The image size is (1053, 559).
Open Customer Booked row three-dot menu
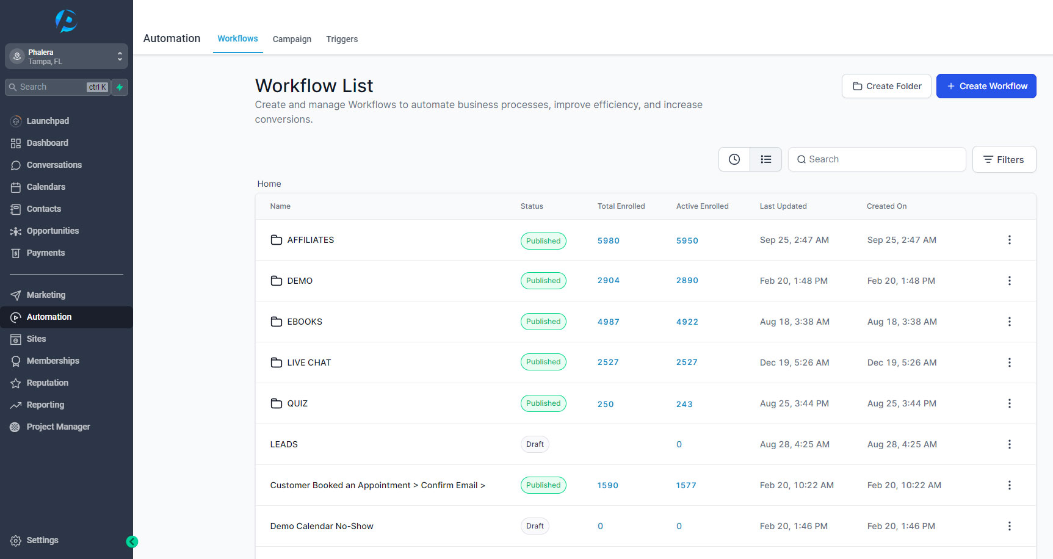pyautogui.click(x=1009, y=485)
